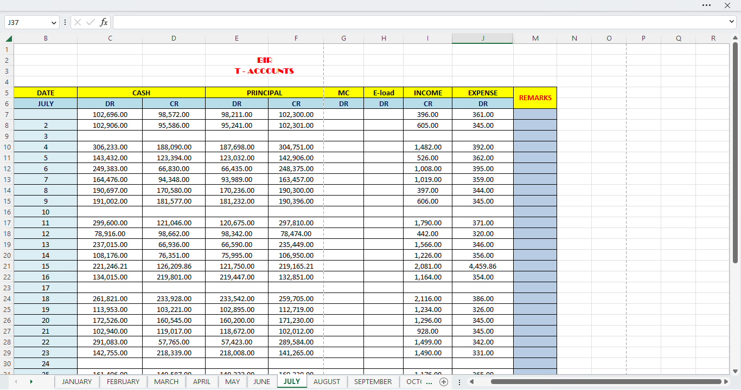Select the cell with 221,246.21
Viewport: 741px width, 390px height.
110,266
